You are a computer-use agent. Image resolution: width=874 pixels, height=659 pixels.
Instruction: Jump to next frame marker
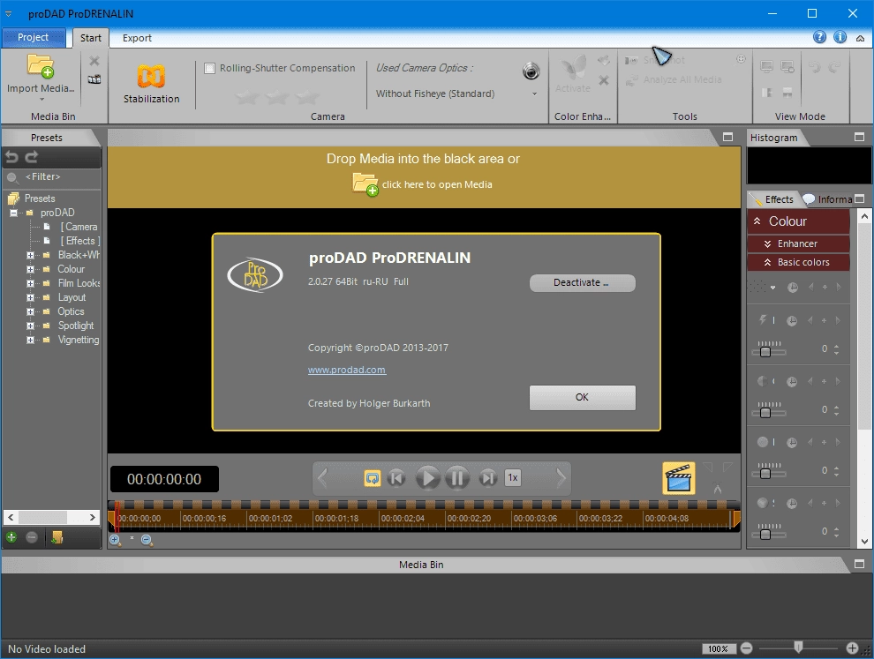(x=487, y=478)
